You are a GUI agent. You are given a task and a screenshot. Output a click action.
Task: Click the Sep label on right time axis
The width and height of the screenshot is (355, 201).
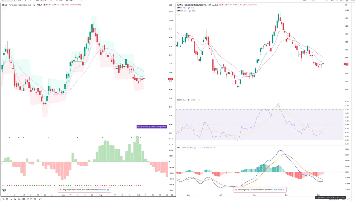pyautogui.click(x=286, y=195)
